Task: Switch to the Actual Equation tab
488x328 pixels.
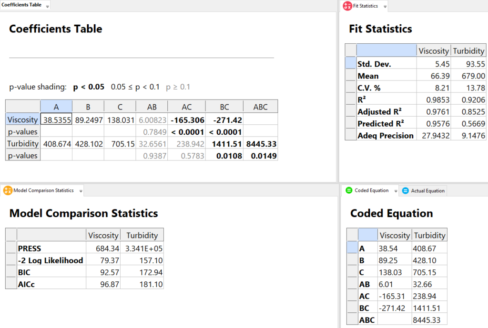Action: (x=427, y=190)
